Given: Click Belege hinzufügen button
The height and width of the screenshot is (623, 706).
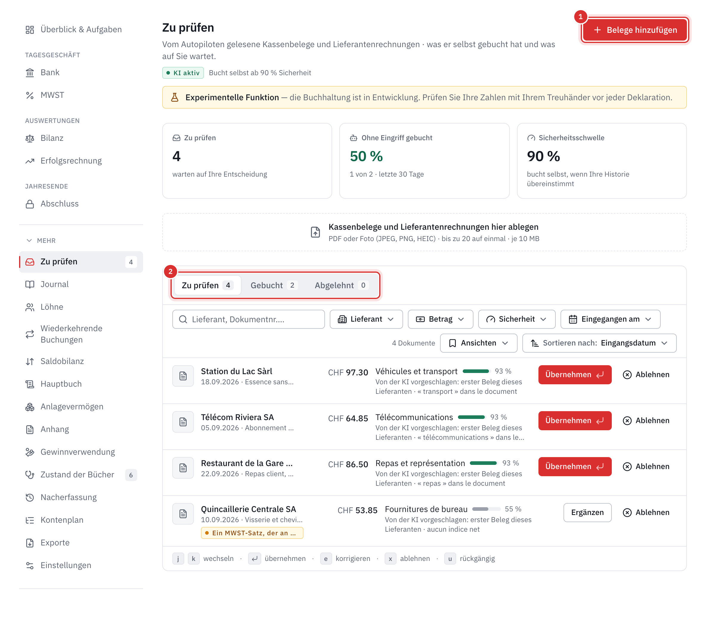Looking at the screenshot, I should pyautogui.click(x=635, y=30).
